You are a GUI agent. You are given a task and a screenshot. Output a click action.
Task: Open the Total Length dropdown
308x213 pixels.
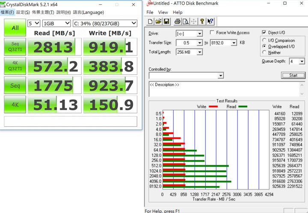coord(199,52)
